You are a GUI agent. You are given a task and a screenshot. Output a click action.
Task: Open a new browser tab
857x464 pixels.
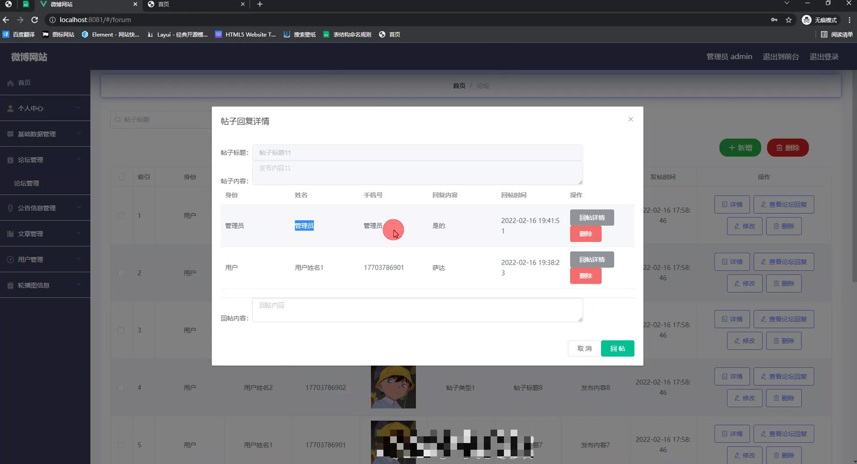[x=260, y=4]
